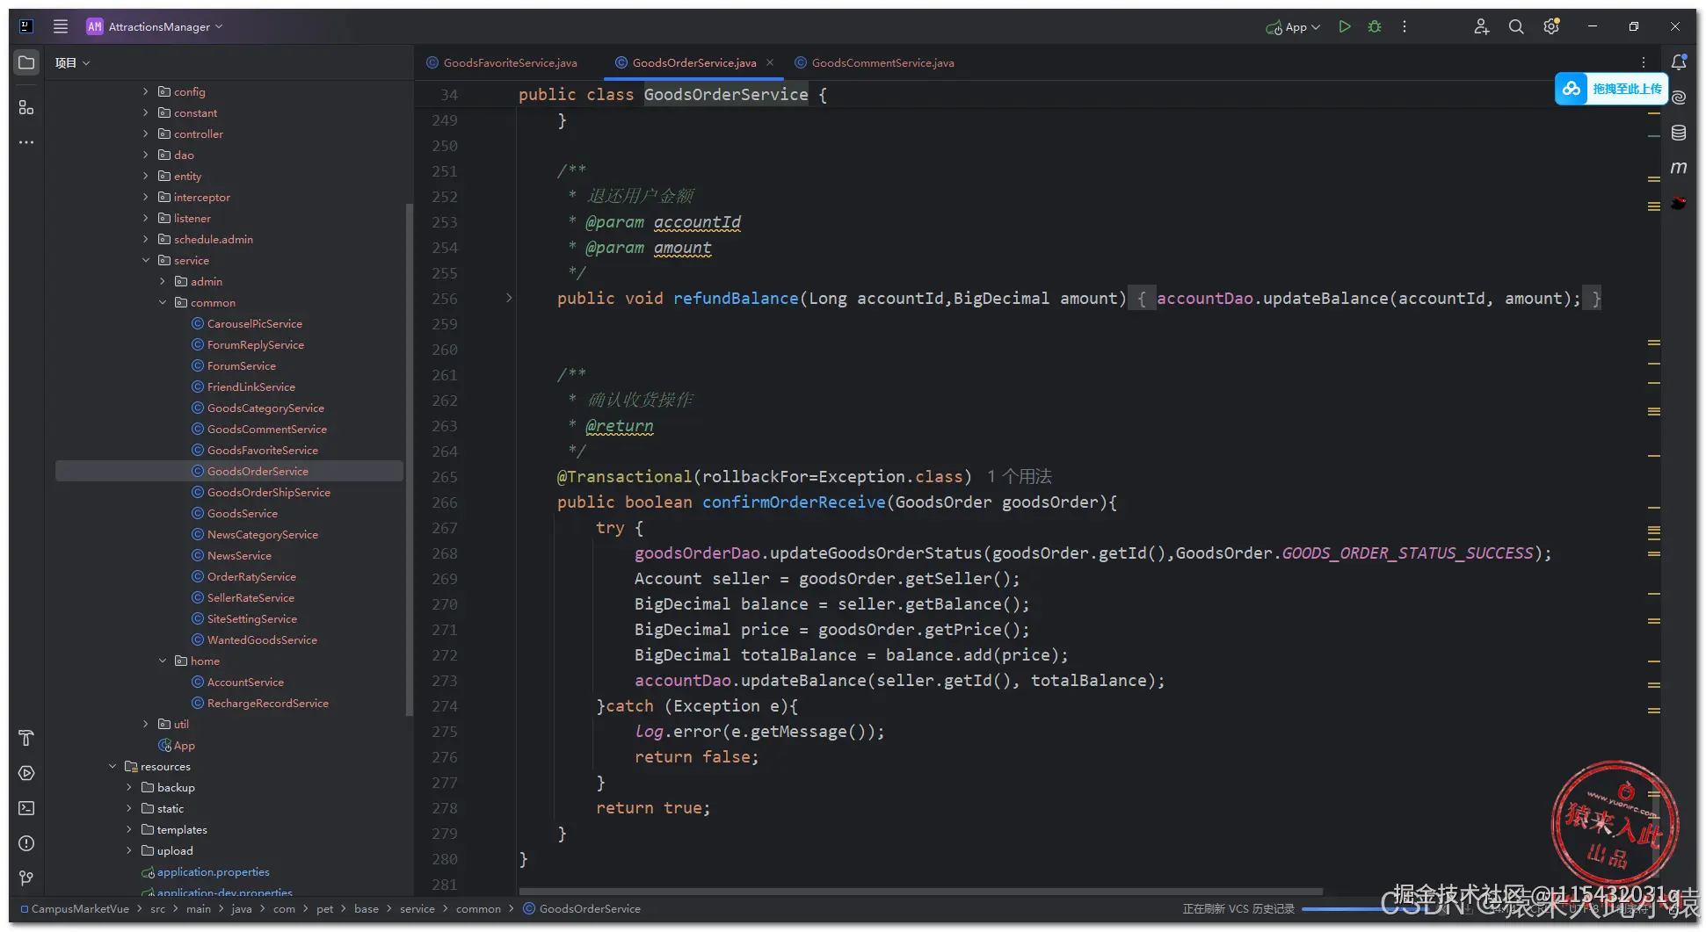Expand the admin package under service
1706x932 pixels.
coord(163,281)
